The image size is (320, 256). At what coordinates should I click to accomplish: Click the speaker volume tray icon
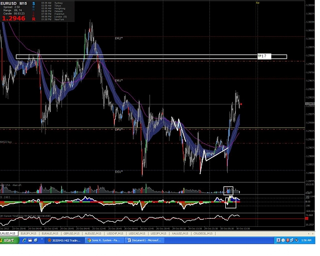coord(296,240)
